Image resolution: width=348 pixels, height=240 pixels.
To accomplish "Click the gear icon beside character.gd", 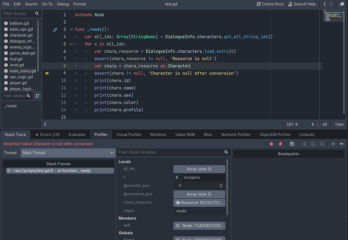I will [x=6, y=35].
